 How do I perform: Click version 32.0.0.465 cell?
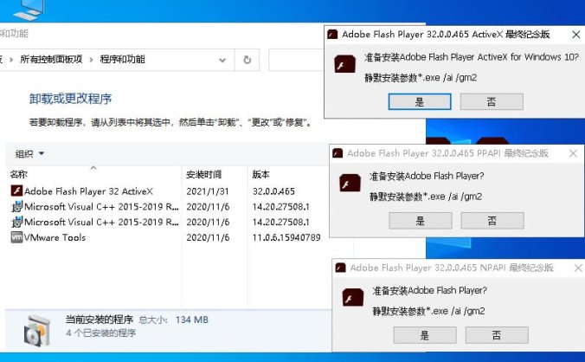pyautogui.click(x=273, y=191)
